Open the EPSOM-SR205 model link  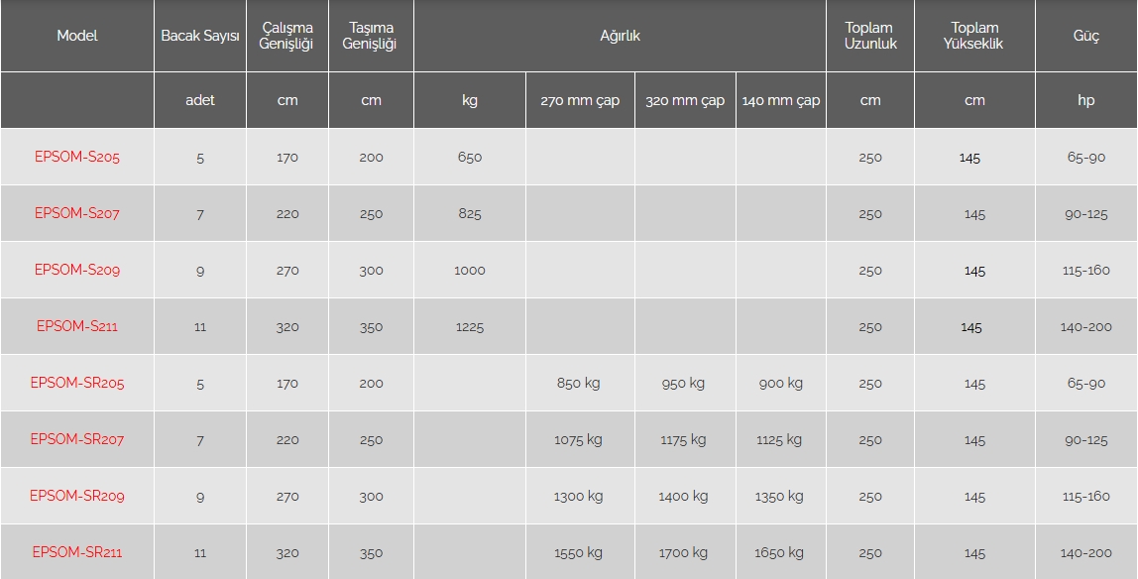[x=76, y=383]
